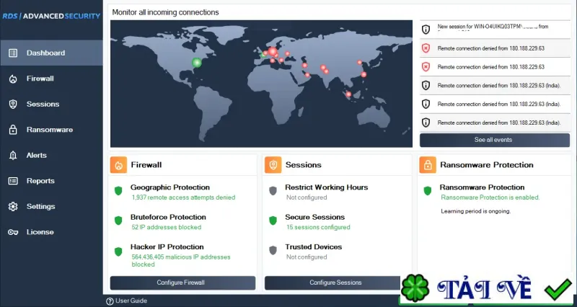Image resolution: width=577 pixels, height=307 pixels.
Task: Click the Configure Firewall button
Action: (x=182, y=282)
